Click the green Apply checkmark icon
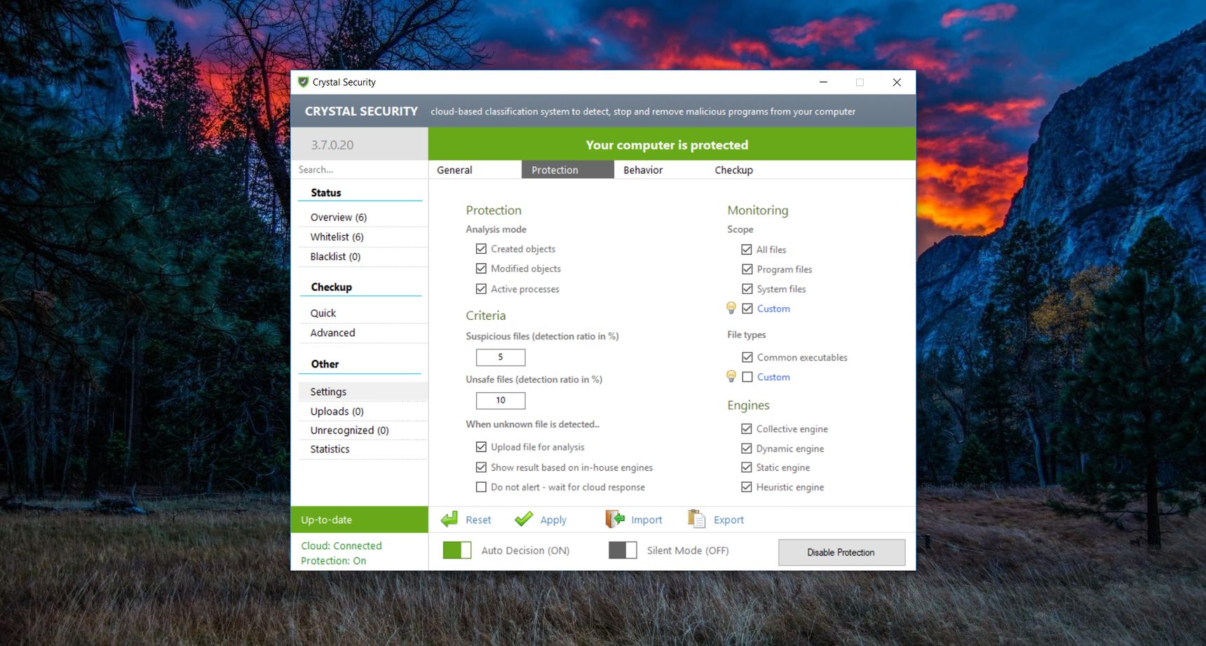Image resolution: width=1206 pixels, height=646 pixels. click(x=524, y=519)
